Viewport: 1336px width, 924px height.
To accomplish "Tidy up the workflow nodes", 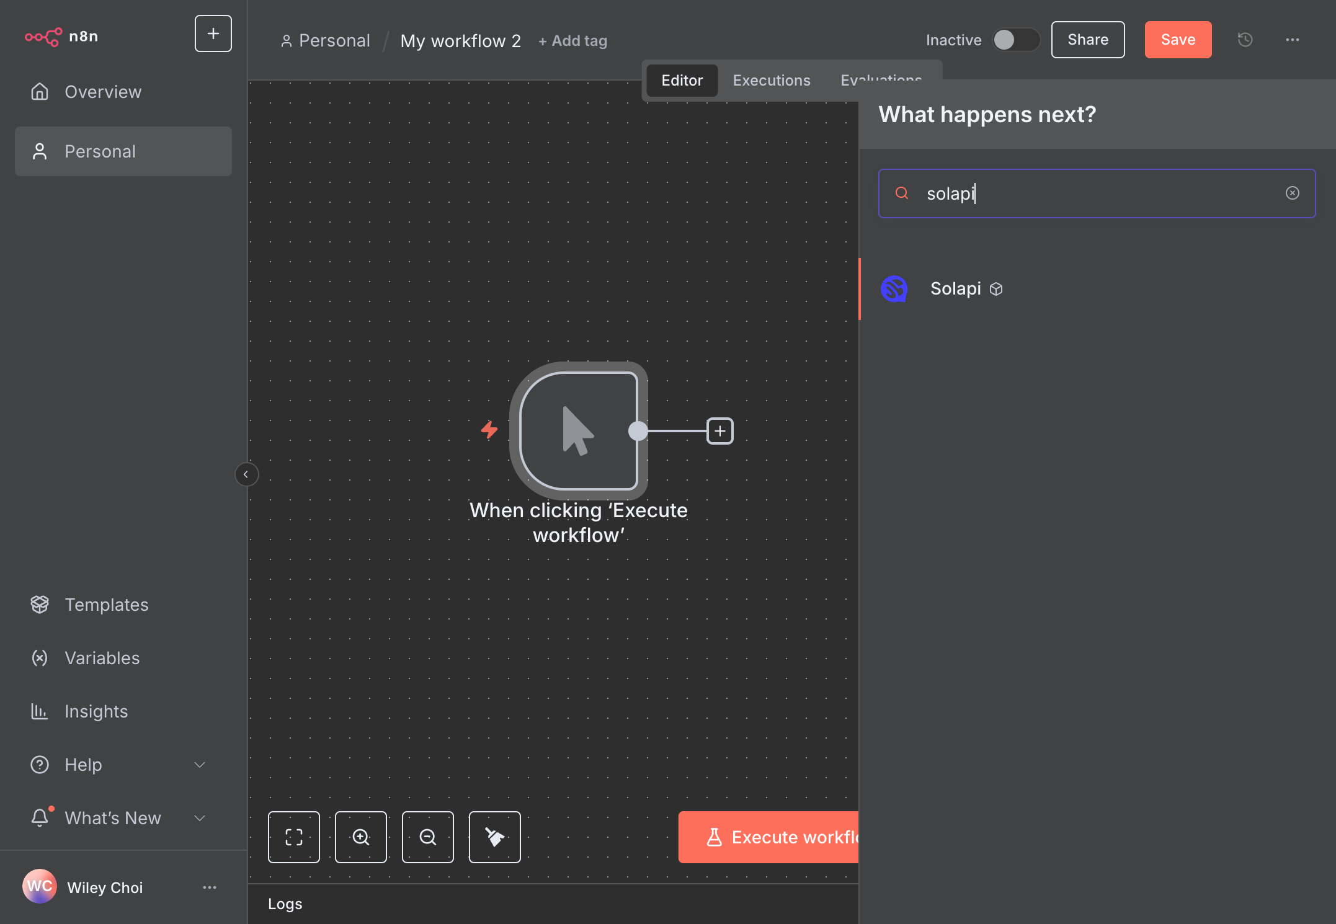I will click(x=495, y=837).
